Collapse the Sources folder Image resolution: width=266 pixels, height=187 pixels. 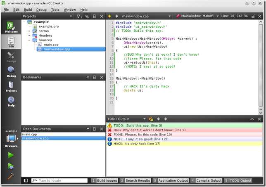(x=29, y=40)
